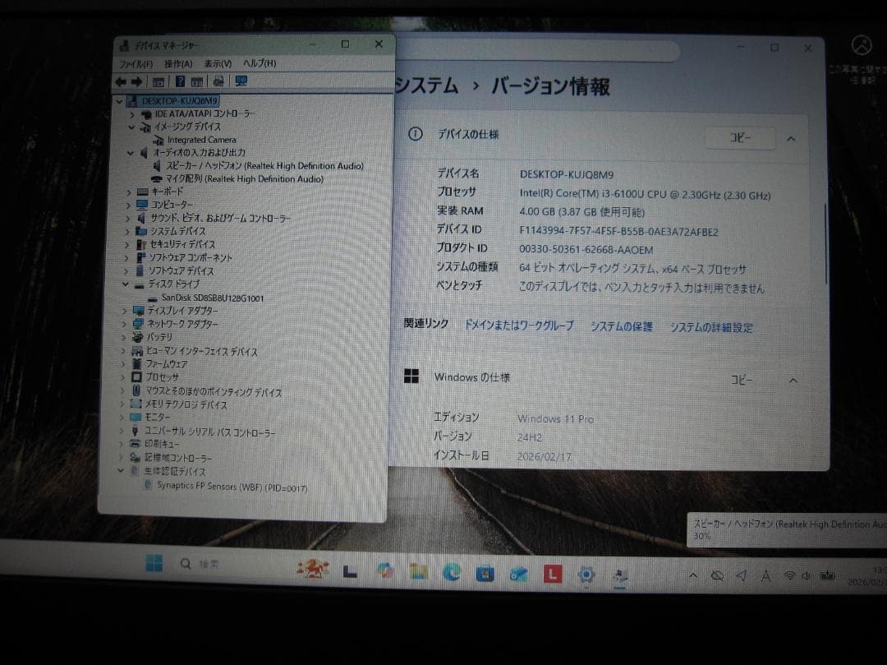This screenshot has width=887, height=665.
Task: Click the モニター icon in device tree
Action: [x=136, y=417]
